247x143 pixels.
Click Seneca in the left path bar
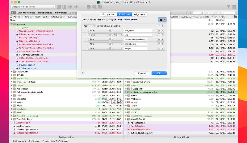point(28,17)
